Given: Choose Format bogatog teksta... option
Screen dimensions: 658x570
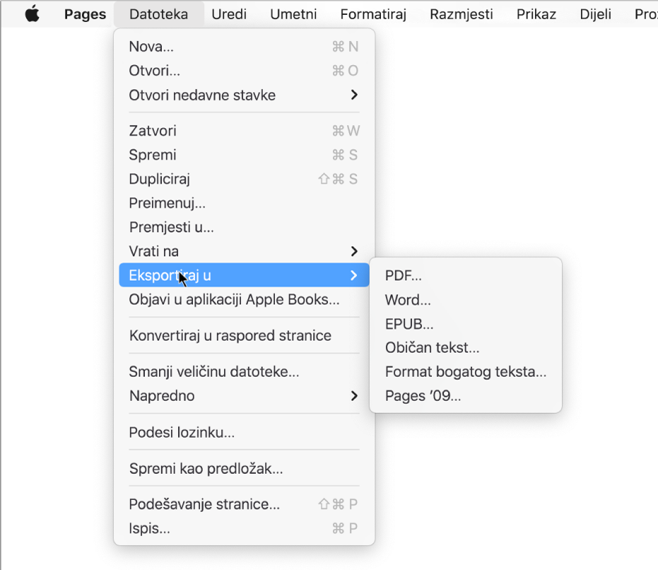Looking at the screenshot, I should coord(465,372).
